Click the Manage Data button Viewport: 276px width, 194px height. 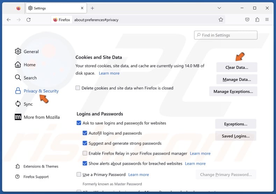point(237,80)
